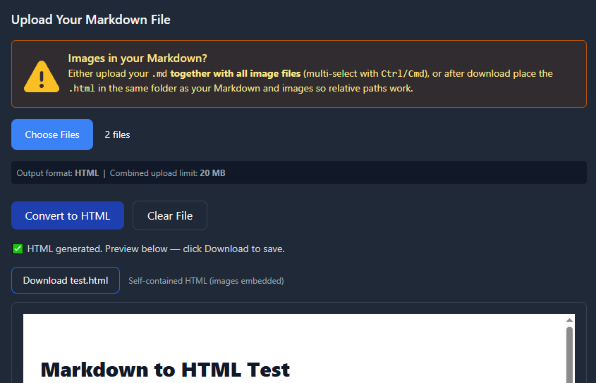The width and height of the screenshot is (596, 383).
Task: Click the "Output format: HTML" info text
Action: tap(58, 173)
